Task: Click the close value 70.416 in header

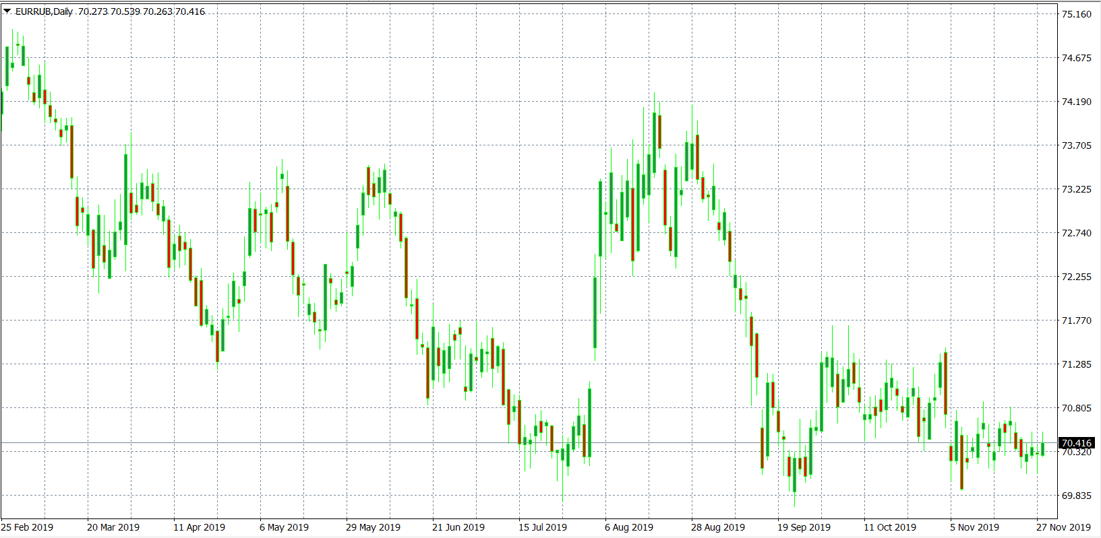Action: 190,11
